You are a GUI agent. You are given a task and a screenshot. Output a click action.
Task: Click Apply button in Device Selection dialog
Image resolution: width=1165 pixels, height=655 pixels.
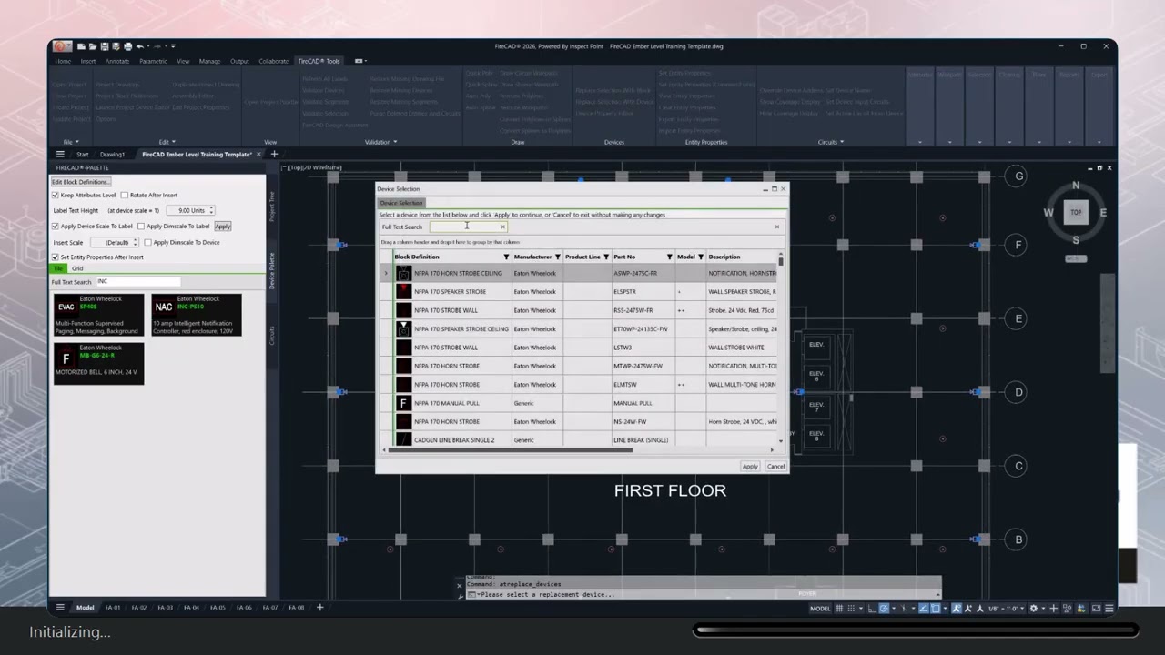coord(750,466)
